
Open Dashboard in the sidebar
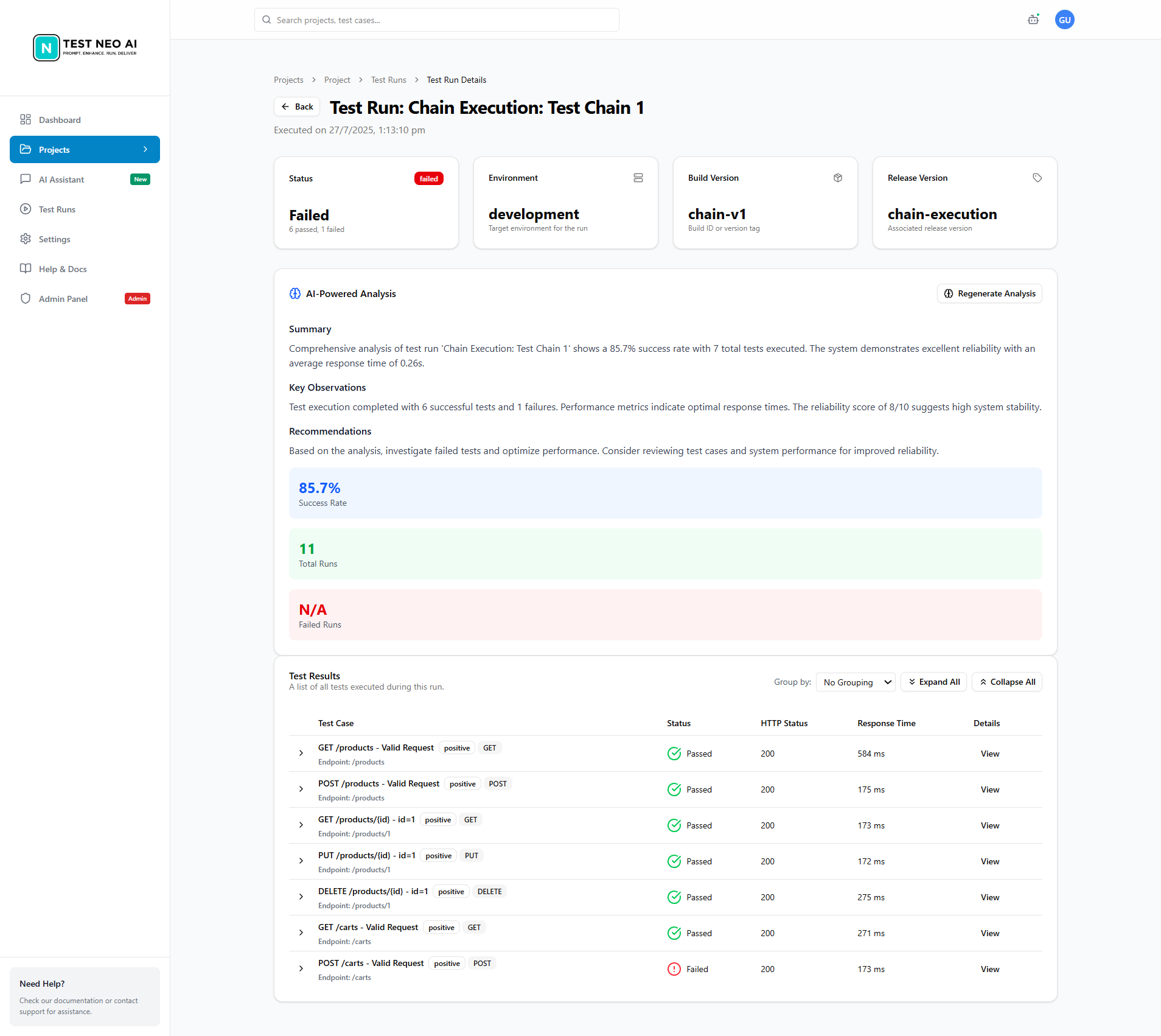[60, 120]
